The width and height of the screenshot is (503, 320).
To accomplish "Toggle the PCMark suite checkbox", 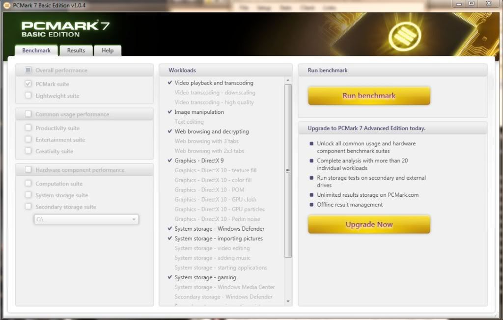I will [28, 84].
